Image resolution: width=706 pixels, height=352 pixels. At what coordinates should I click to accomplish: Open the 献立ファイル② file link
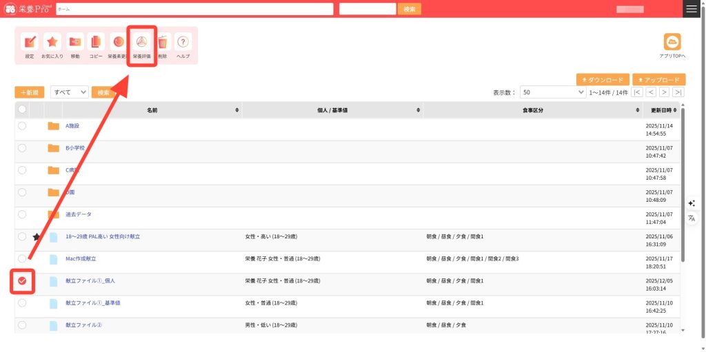[83, 324]
